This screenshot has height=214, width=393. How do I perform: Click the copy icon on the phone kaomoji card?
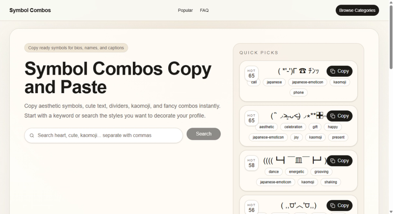[332, 71]
